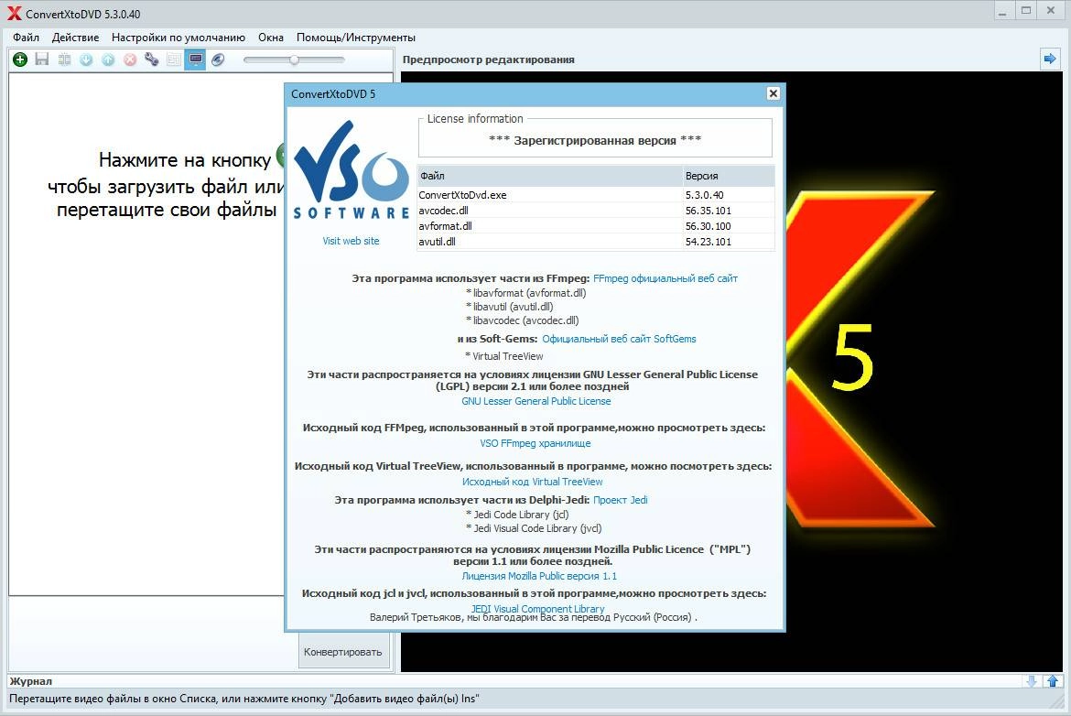Minimize the ConvertXtoDVD main window
The width and height of the screenshot is (1071, 716).
point(1002,12)
